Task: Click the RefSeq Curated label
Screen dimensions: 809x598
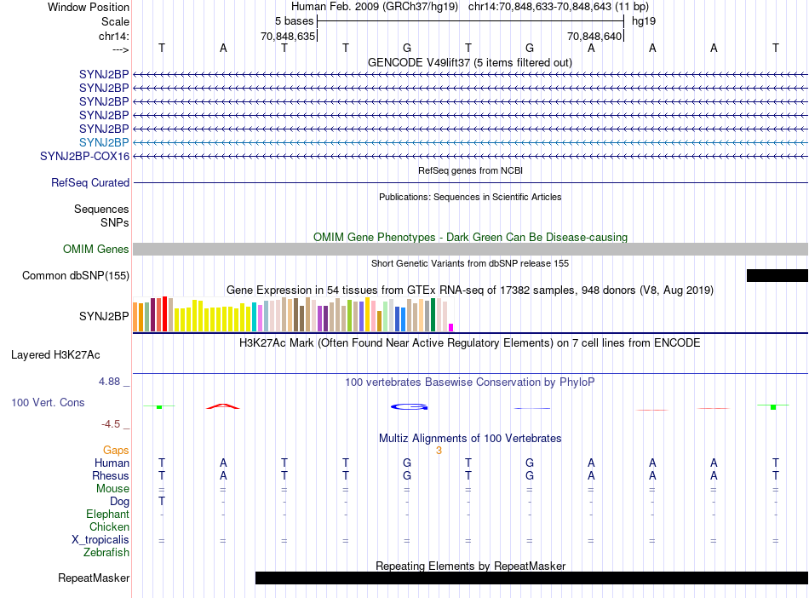Action: point(90,182)
